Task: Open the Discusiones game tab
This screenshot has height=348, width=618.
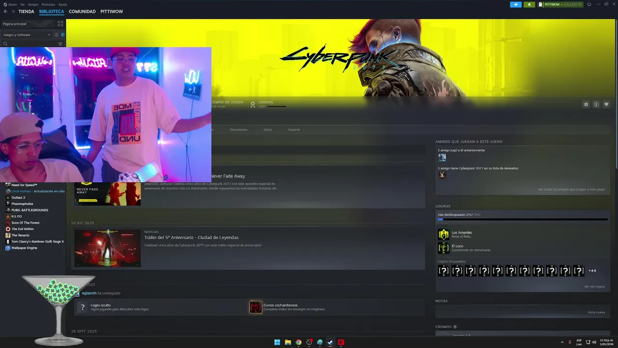Action: click(x=239, y=130)
